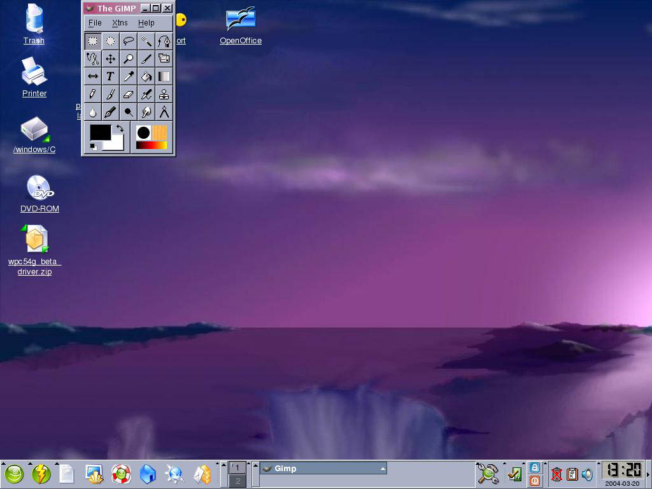
Task: Select the Paintbrush tool
Action: [111, 94]
